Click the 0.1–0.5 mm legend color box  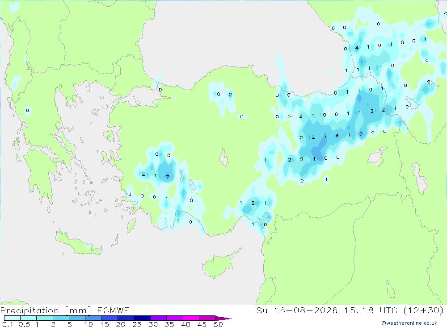coord(12,318)
